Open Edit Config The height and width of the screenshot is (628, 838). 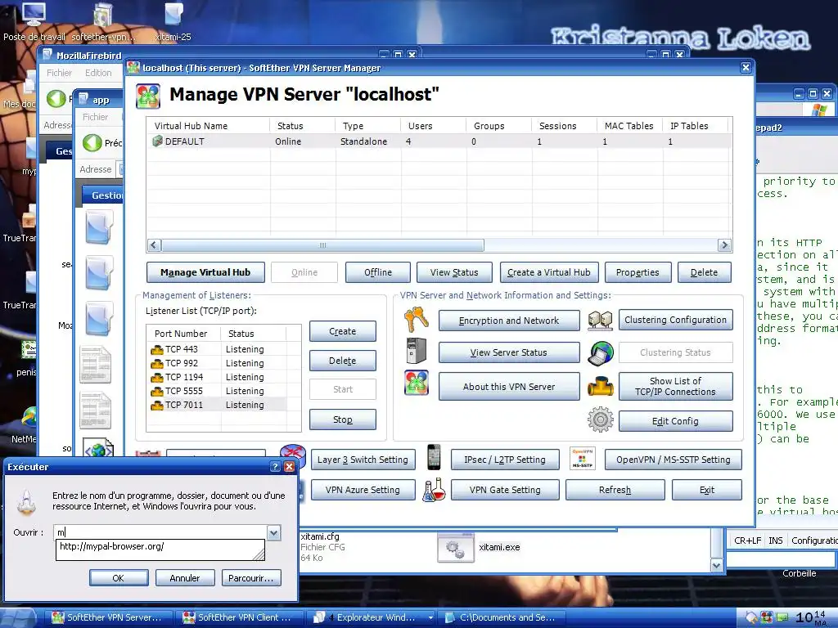click(x=675, y=421)
